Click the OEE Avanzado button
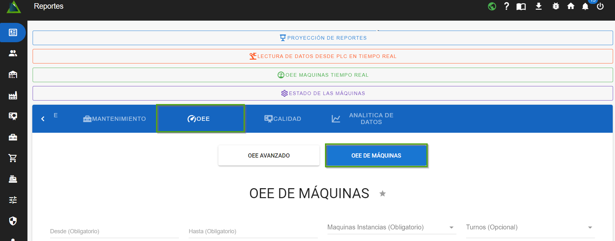 click(x=269, y=156)
